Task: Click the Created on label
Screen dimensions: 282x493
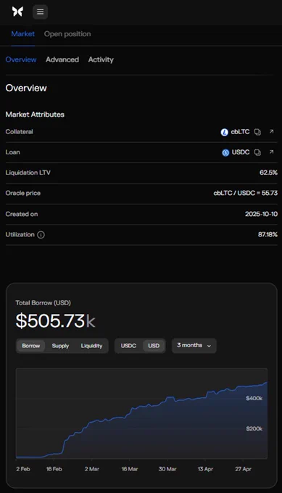Action: [x=22, y=214]
